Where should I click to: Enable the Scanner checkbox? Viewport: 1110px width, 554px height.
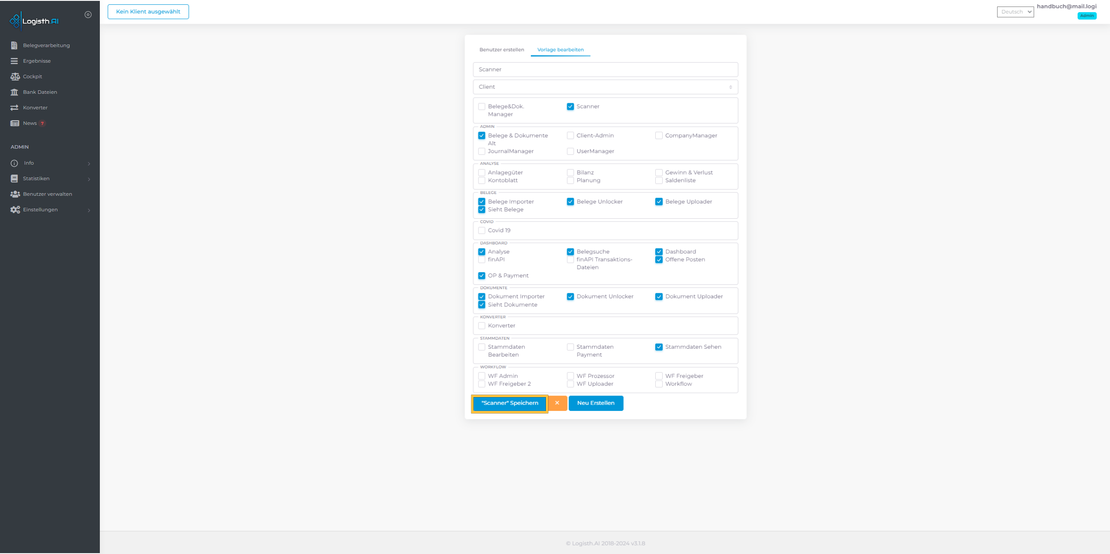tap(571, 106)
